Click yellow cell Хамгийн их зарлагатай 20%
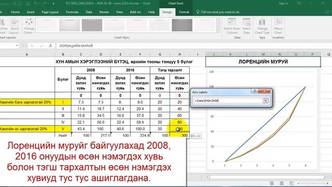 pos(27,129)
